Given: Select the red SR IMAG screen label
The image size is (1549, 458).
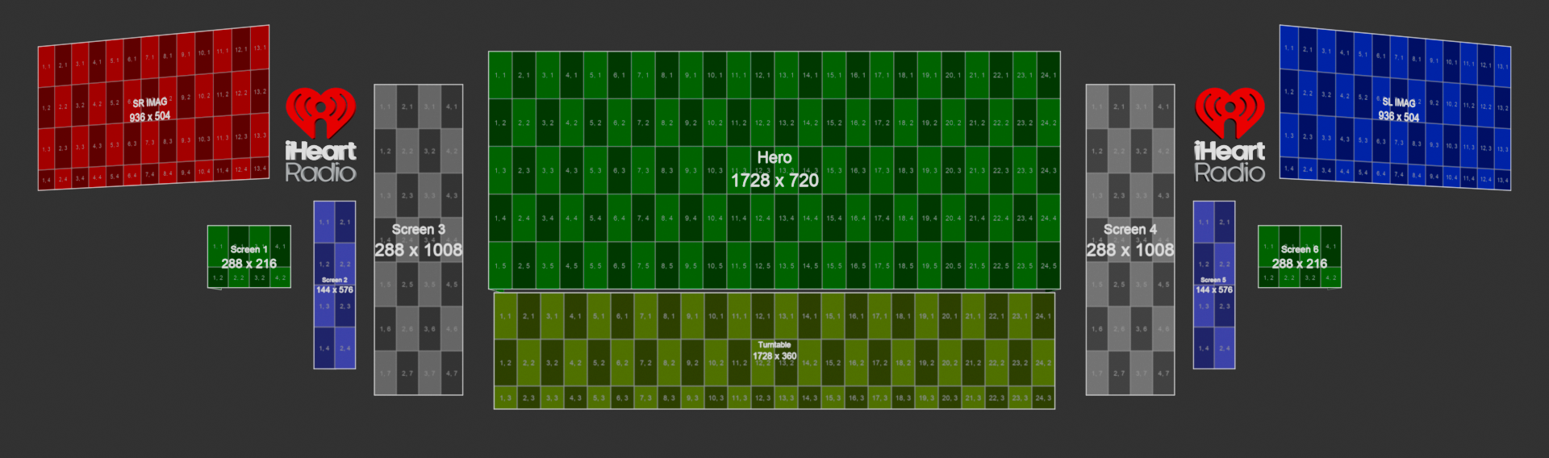Looking at the screenshot, I should point(150,110).
